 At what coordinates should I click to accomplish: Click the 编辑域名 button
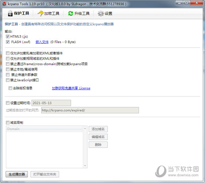coord(98,137)
